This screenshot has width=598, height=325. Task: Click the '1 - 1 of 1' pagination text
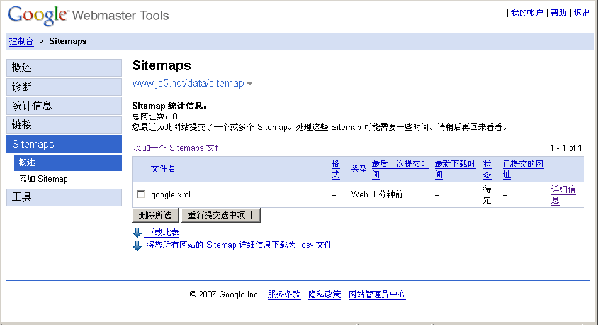[x=566, y=148]
